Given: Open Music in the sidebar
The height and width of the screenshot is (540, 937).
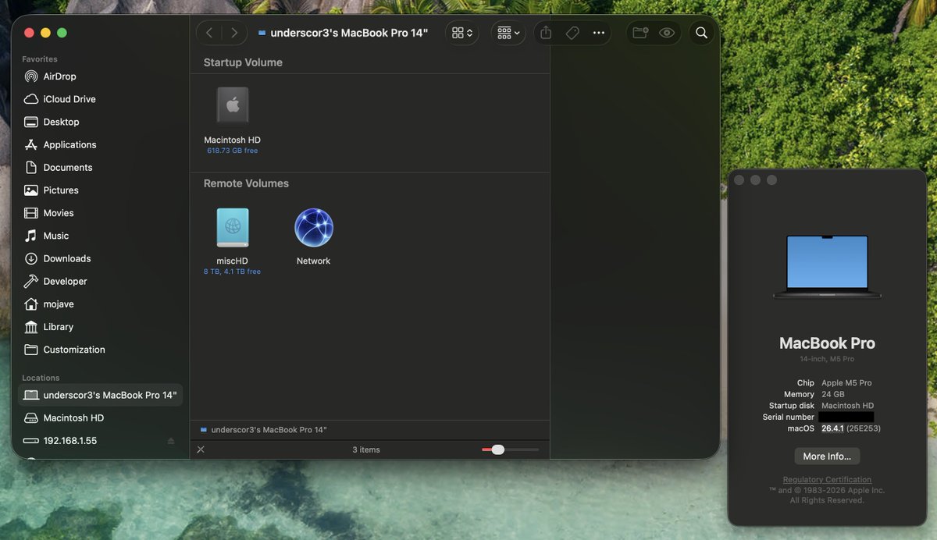Looking at the screenshot, I should point(100,236).
